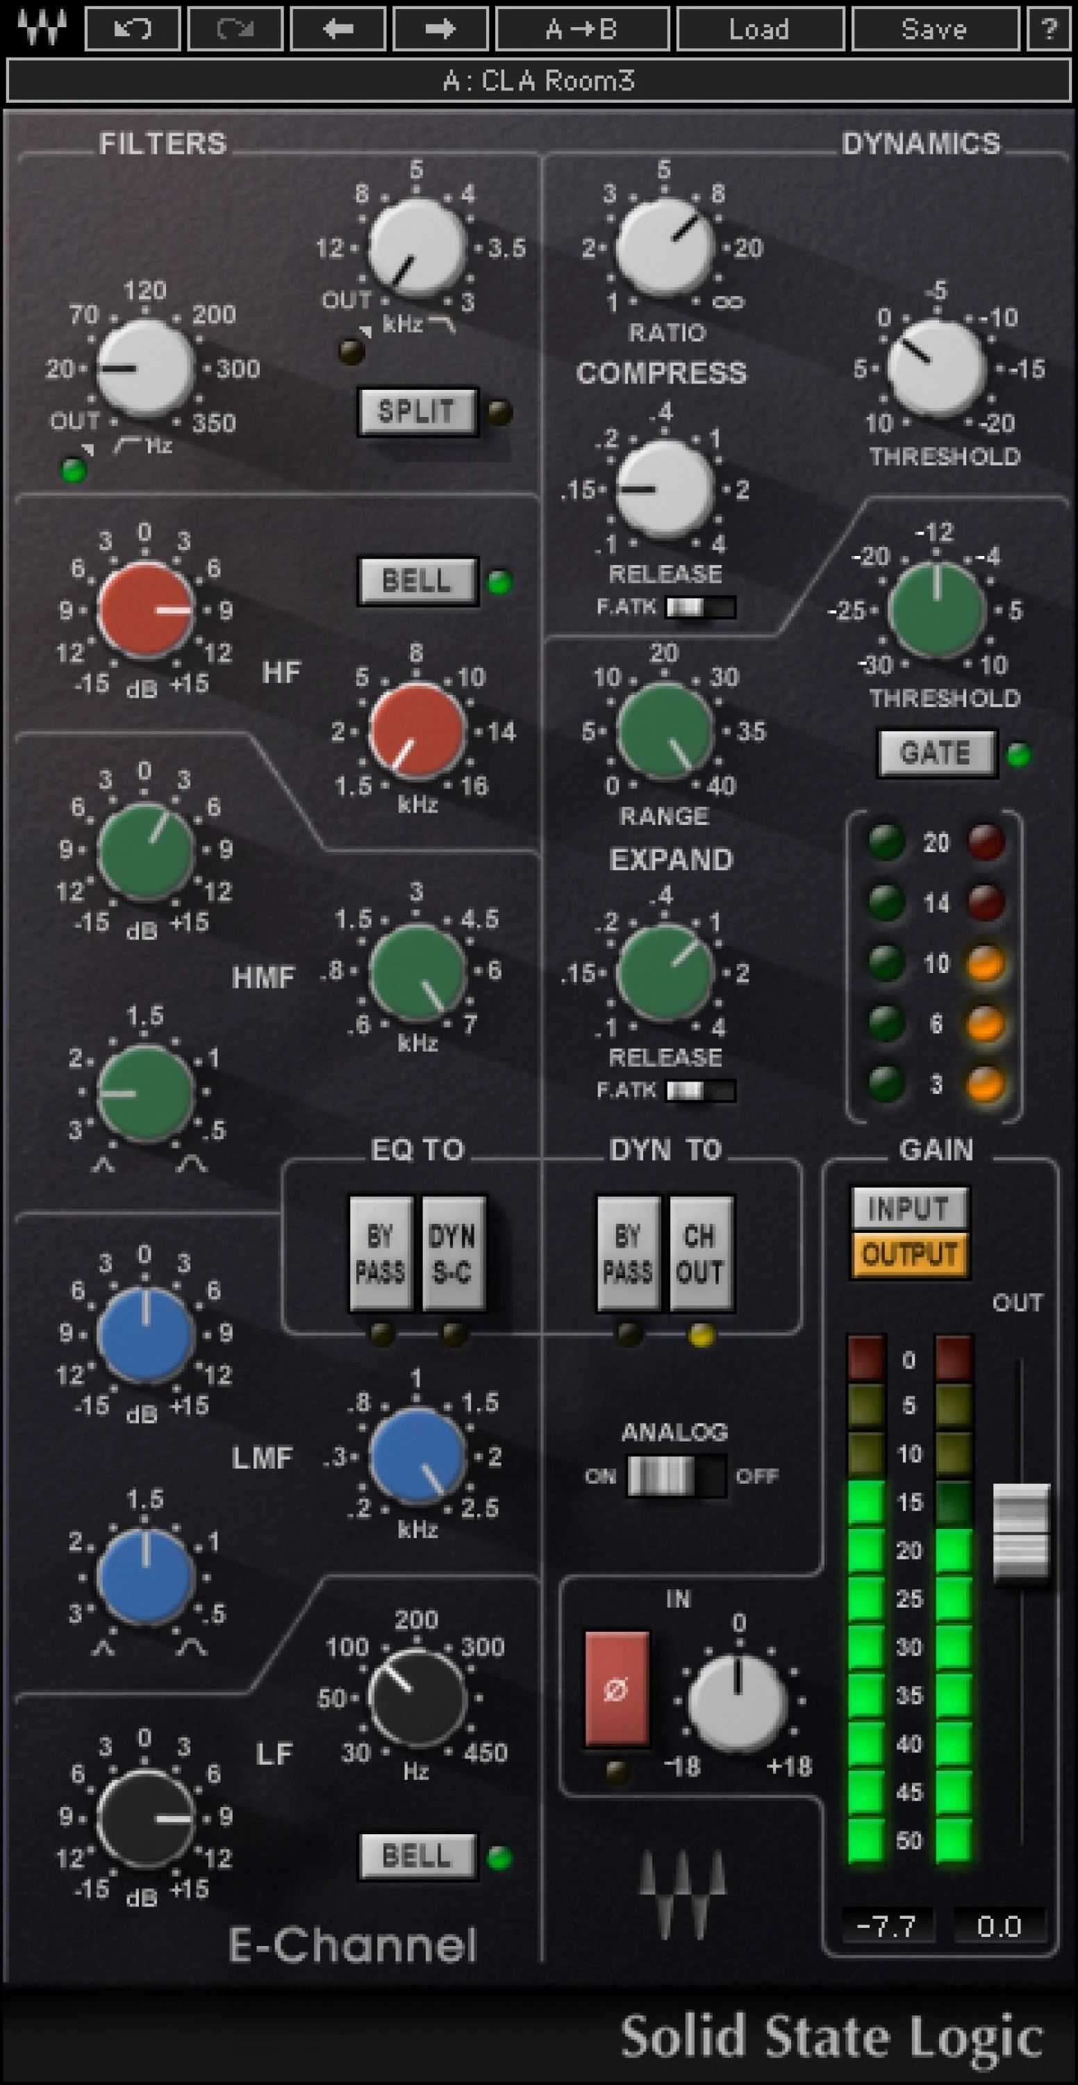Click the blue LMF frequency knob
1078x2085 pixels.
[417, 1455]
